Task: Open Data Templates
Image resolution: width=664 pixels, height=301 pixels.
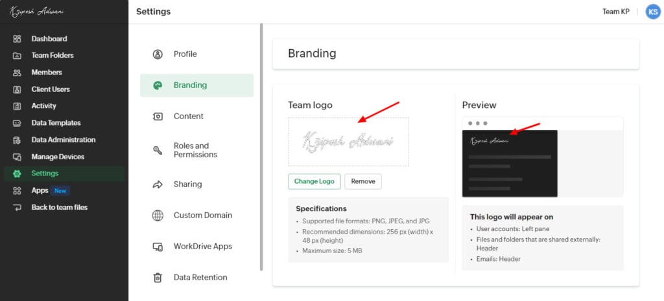Action: [x=56, y=123]
